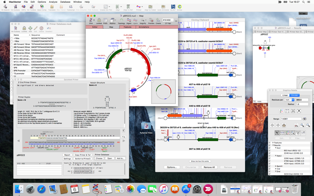This screenshot has width=314, height=196.
Task: Click the green Add icon in Primer Database
Action: [x=30, y=28]
